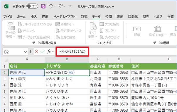Click クエリと接続 button
Image resolution: width=177 pixels, height=112 pixels.
tap(109, 24)
